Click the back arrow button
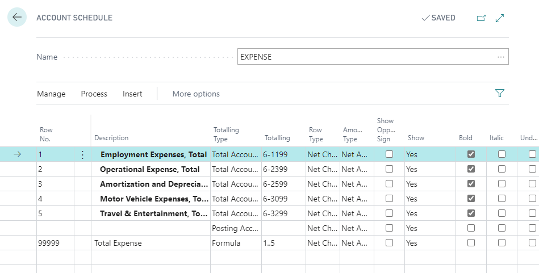This screenshot has width=539, height=273. click(17, 18)
